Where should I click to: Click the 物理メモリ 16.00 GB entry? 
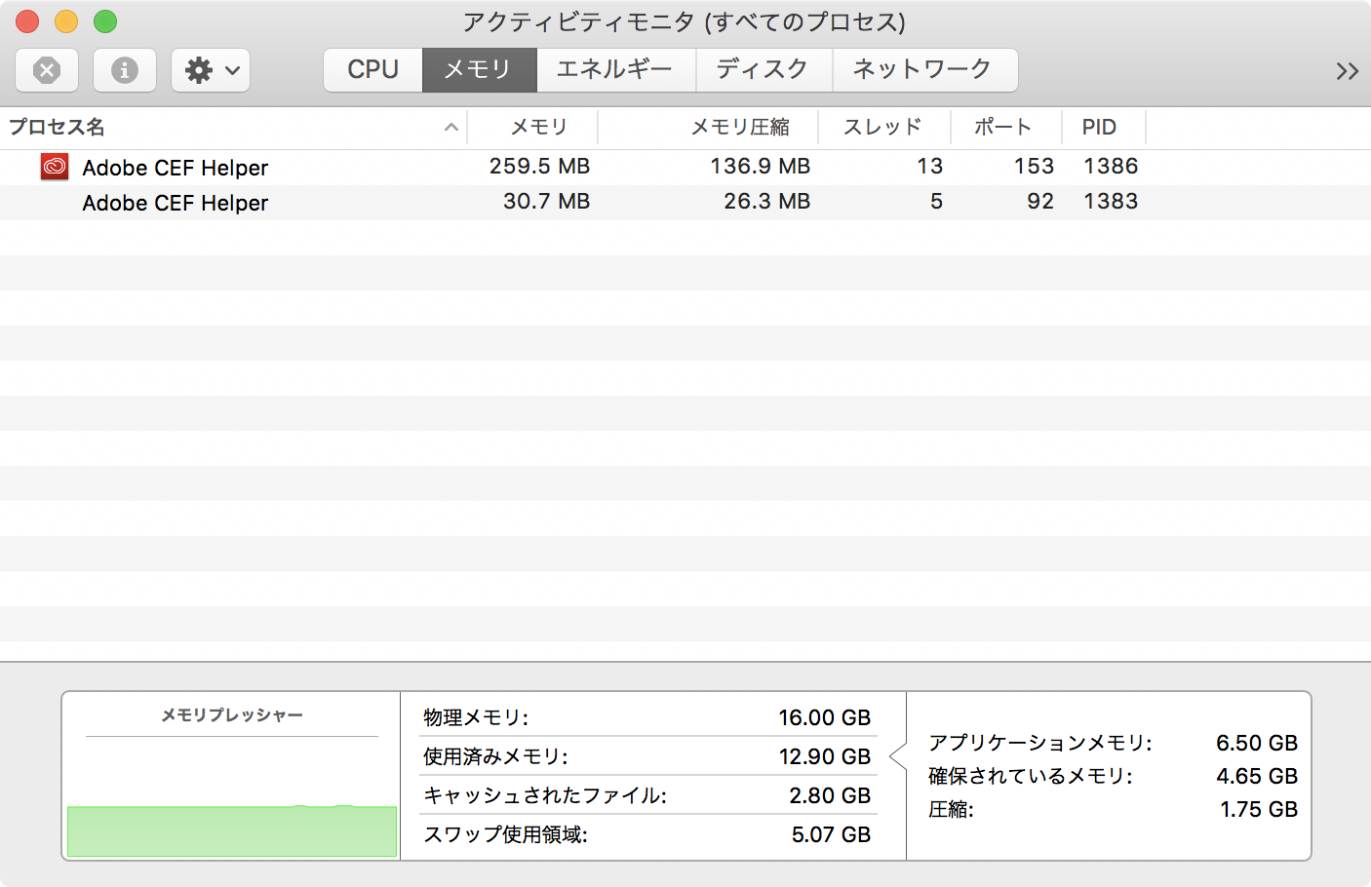(647, 718)
